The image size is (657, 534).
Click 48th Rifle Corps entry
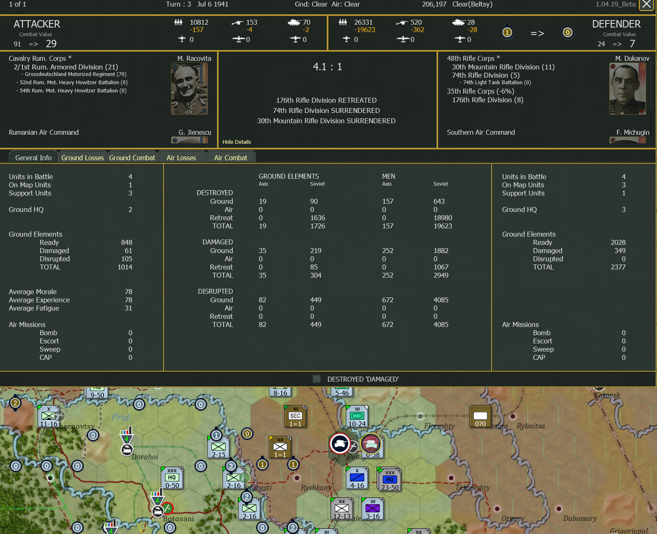point(473,58)
